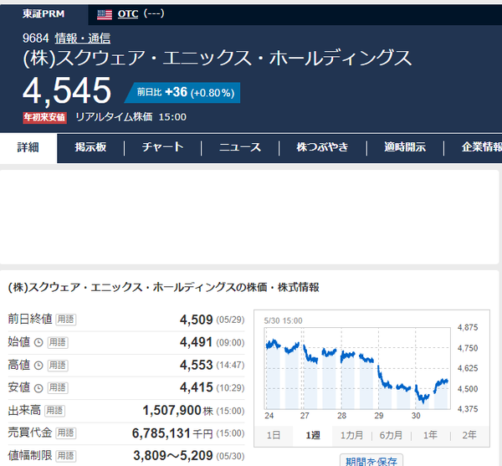Click the clock icon beside 高値
Viewport: 502px width, 466px height.
(x=38, y=366)
